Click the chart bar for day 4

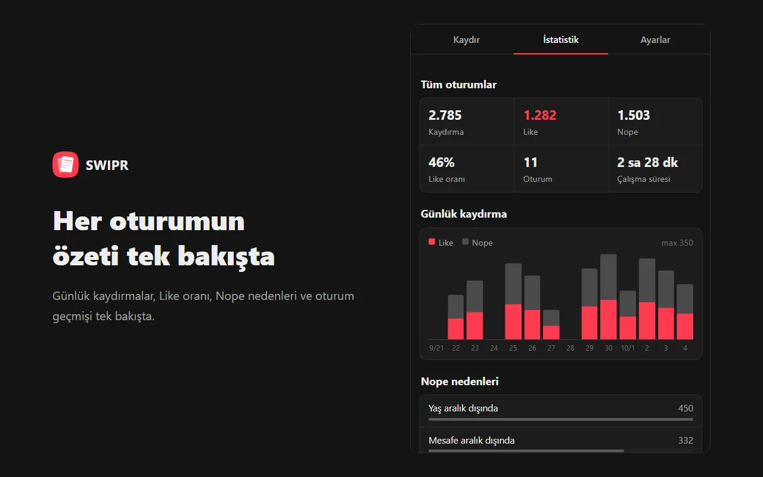click(685, 312)
